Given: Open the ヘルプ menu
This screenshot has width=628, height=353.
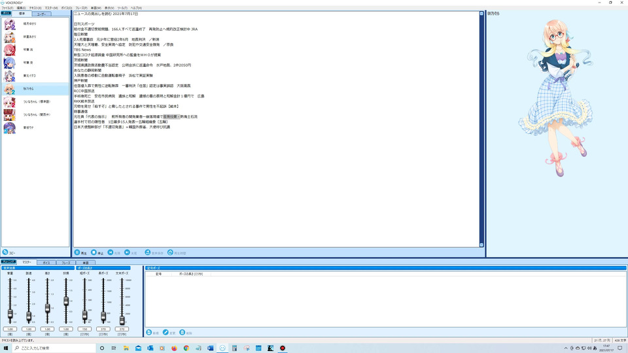Looking at the screenshot, I should pos(136,8).
